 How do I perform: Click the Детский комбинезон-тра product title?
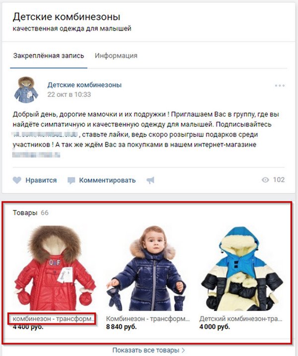[x=241, y=319]
